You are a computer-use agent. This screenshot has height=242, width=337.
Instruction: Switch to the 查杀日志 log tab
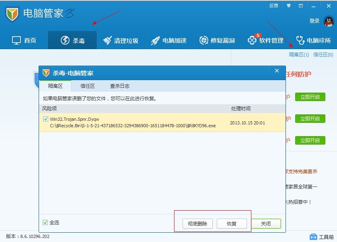120,86
